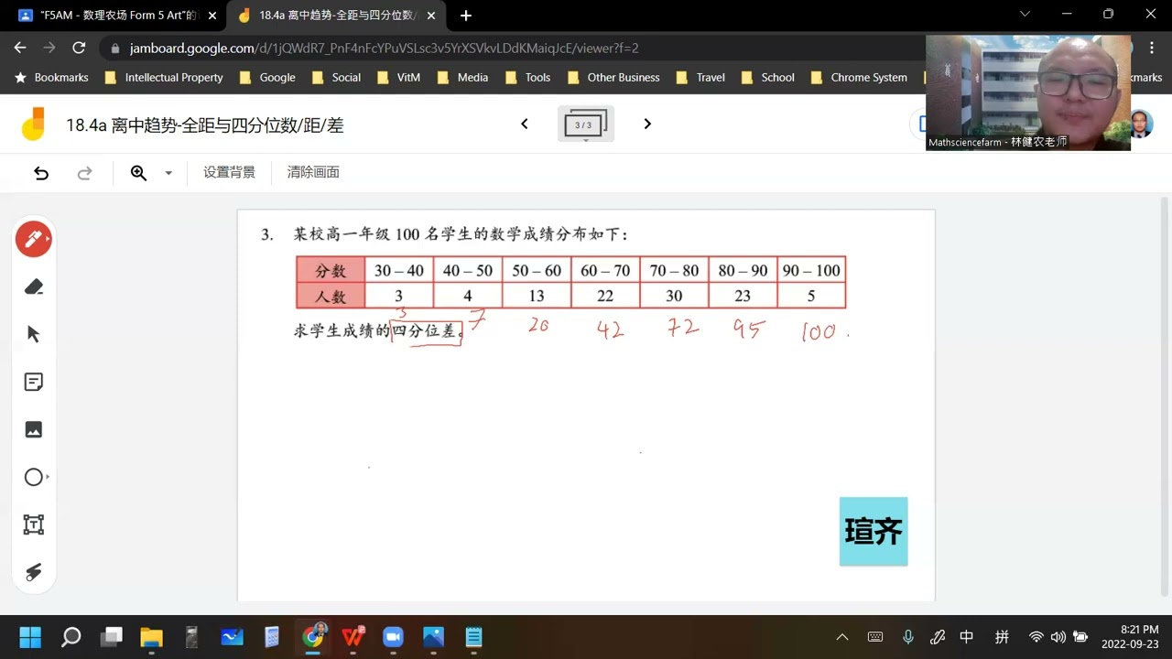The width and height of the screenshot is (1172, 659).
Task: Open File Explorer from taskbar
Action: pyautogui.click(x=151, y=637)
